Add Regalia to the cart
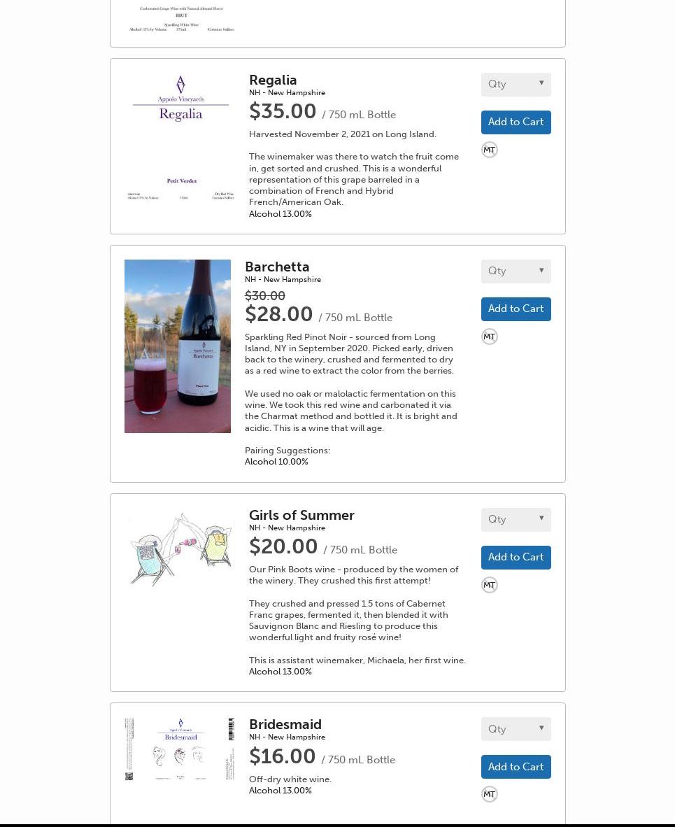Viewport: 675px width, 827px height. coord(516,122)
